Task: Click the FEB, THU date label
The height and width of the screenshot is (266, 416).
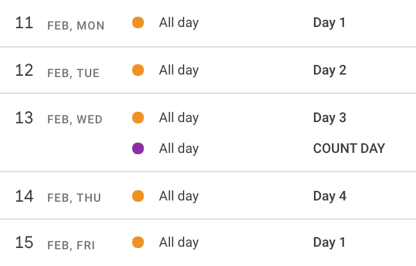Action: tap(74, 198)
